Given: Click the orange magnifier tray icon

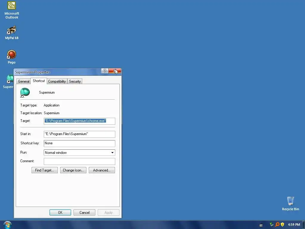Looking at the screenshot, I should pos(277,225).
